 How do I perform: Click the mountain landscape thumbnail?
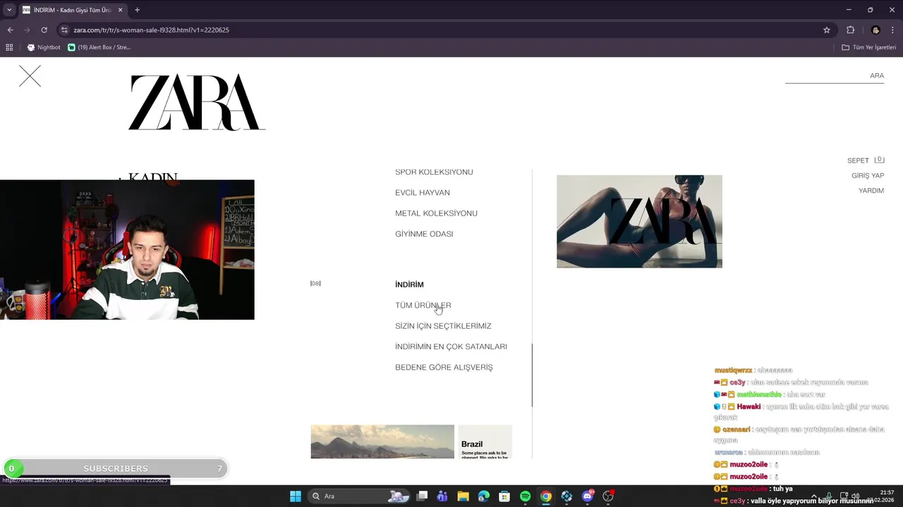tap(382, 442)
